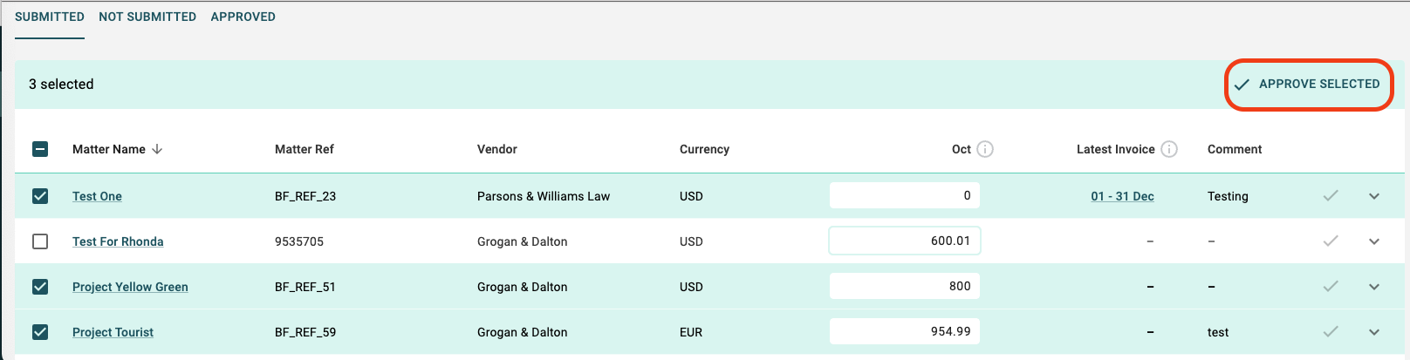
Task: Open the Approved tab
Action: tap(243, 17)
